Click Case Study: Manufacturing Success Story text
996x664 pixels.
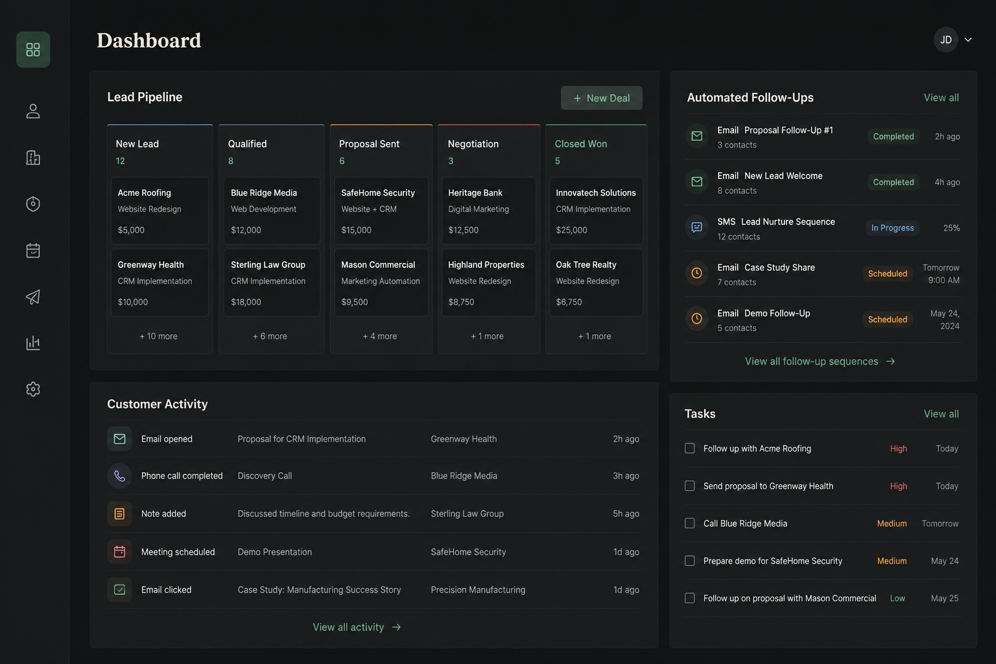point(319,589)
